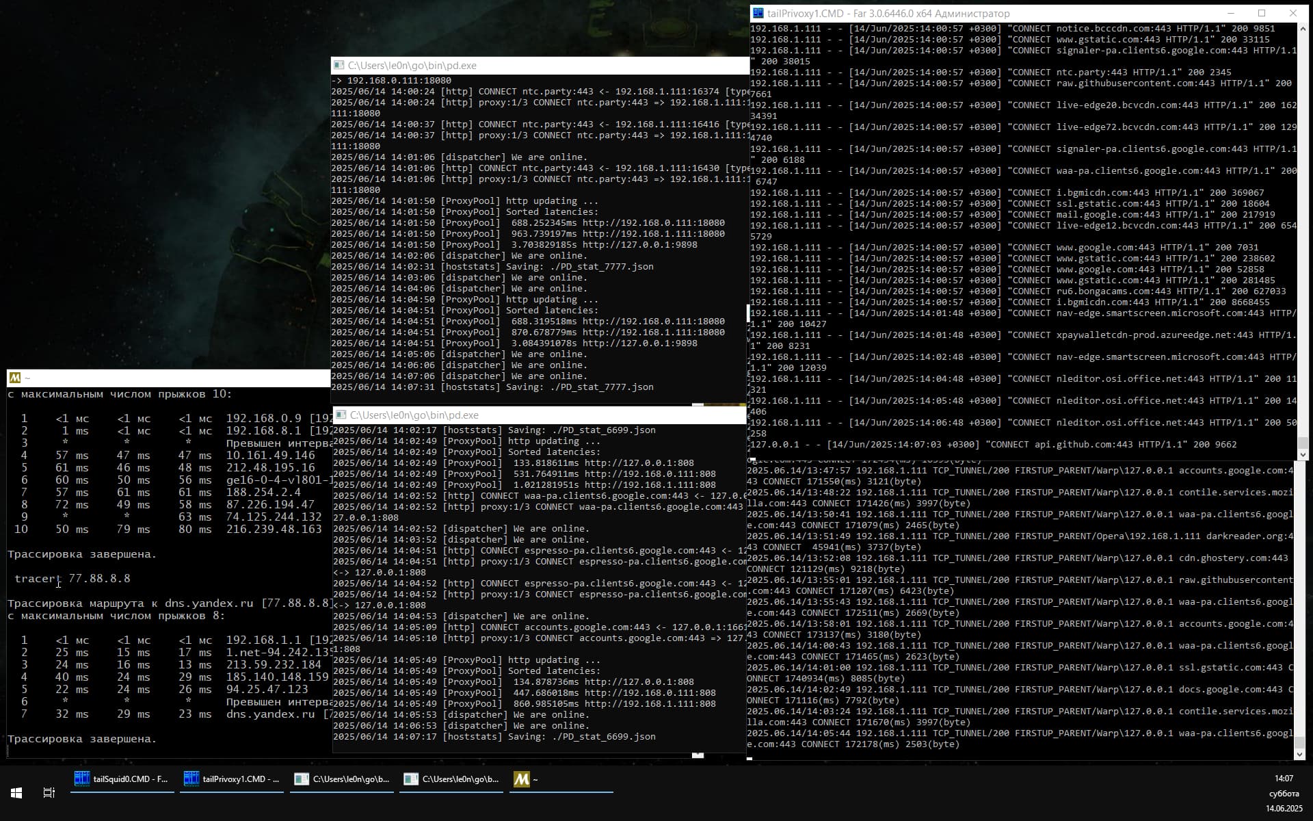Click '688.252345ms http://192.168.0.111:18080' latency line
Screen dimensions: 1313x821
[x=528, y=223]
